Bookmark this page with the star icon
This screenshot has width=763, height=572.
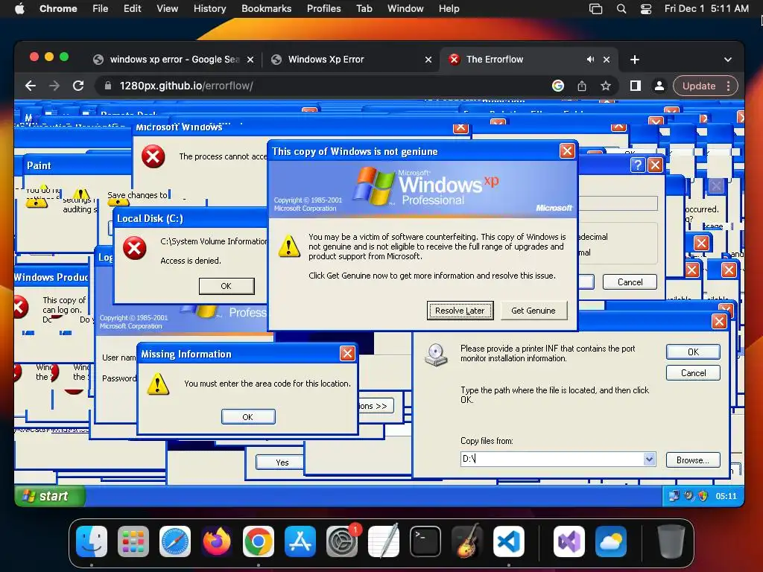605,86
